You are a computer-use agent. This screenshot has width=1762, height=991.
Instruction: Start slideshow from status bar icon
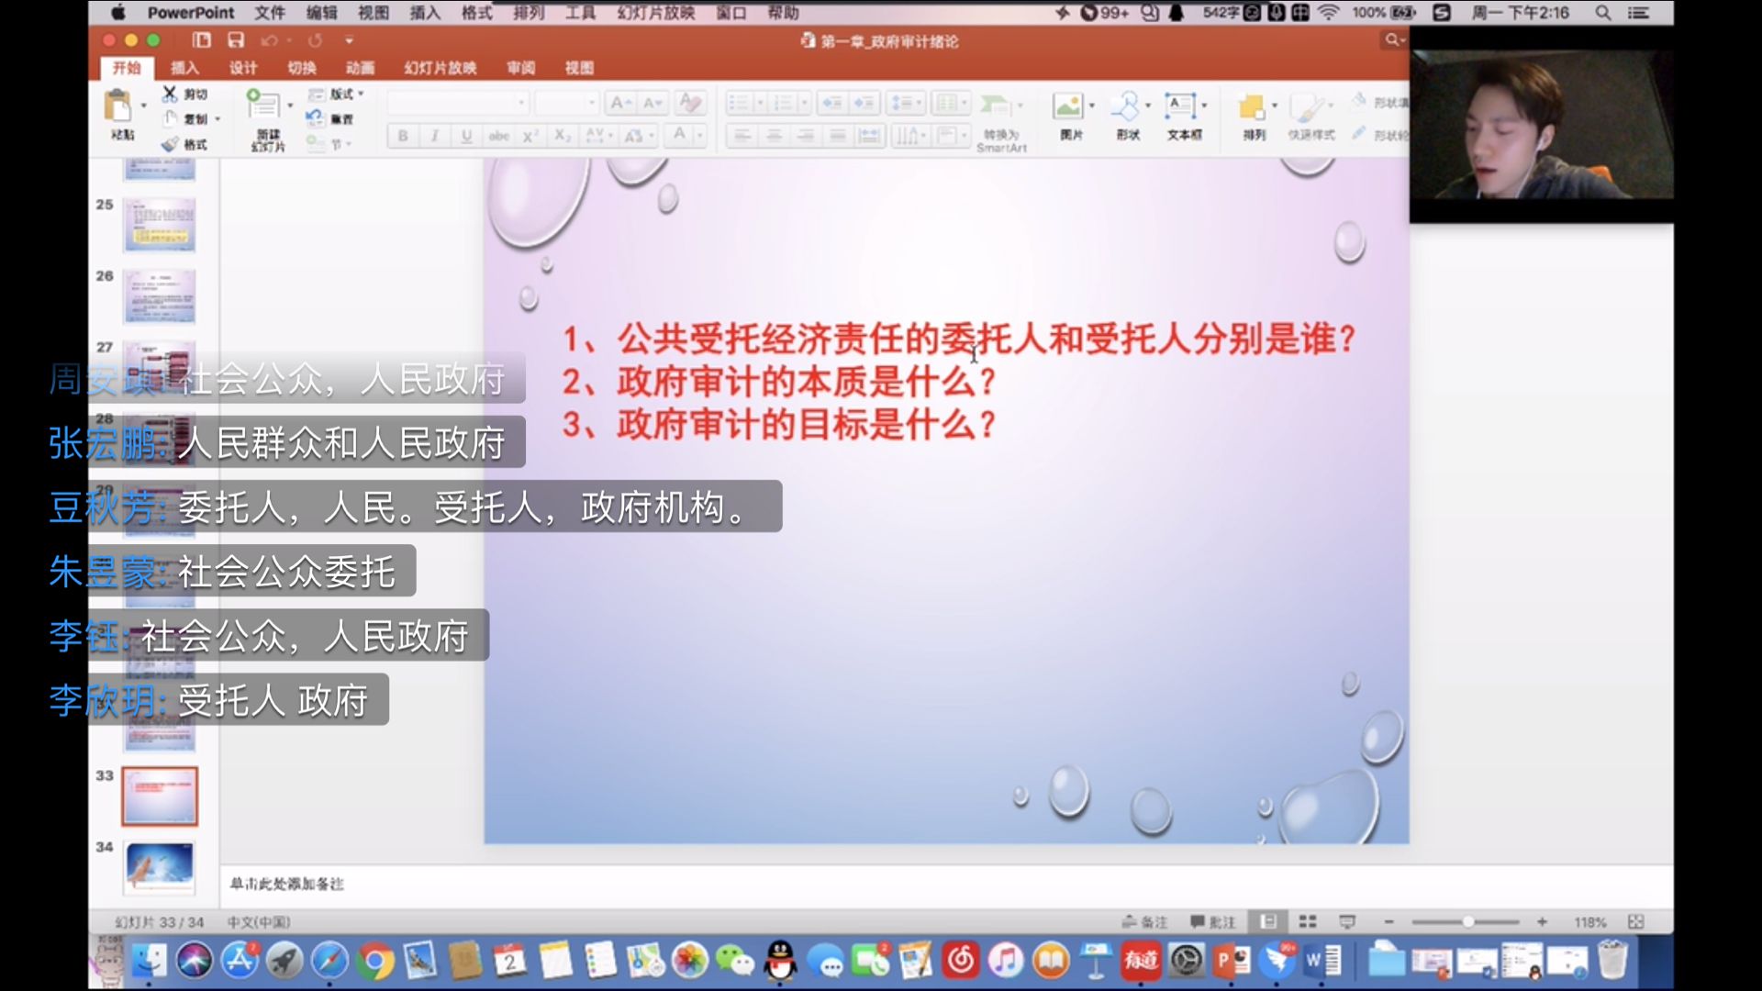pyautogui.click(x=1347, y=921)
